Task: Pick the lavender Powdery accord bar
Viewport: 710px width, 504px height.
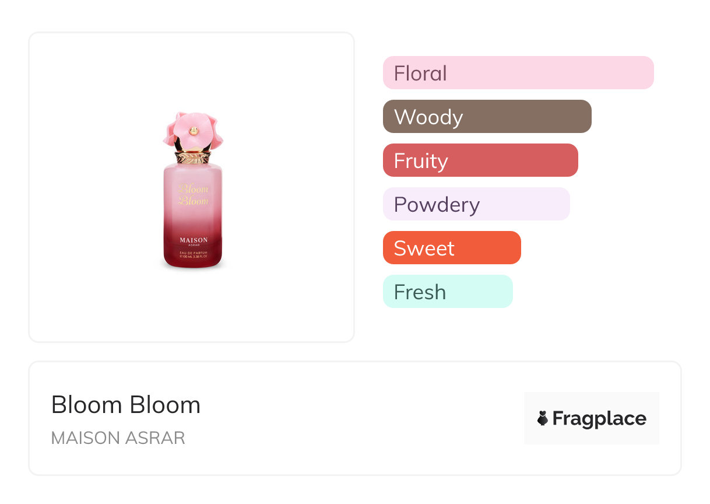Action: [x=476, y=204]
